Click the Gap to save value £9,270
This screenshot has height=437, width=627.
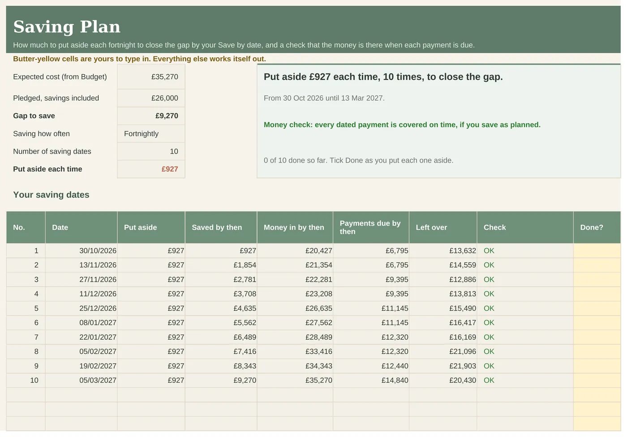point(151,116)
